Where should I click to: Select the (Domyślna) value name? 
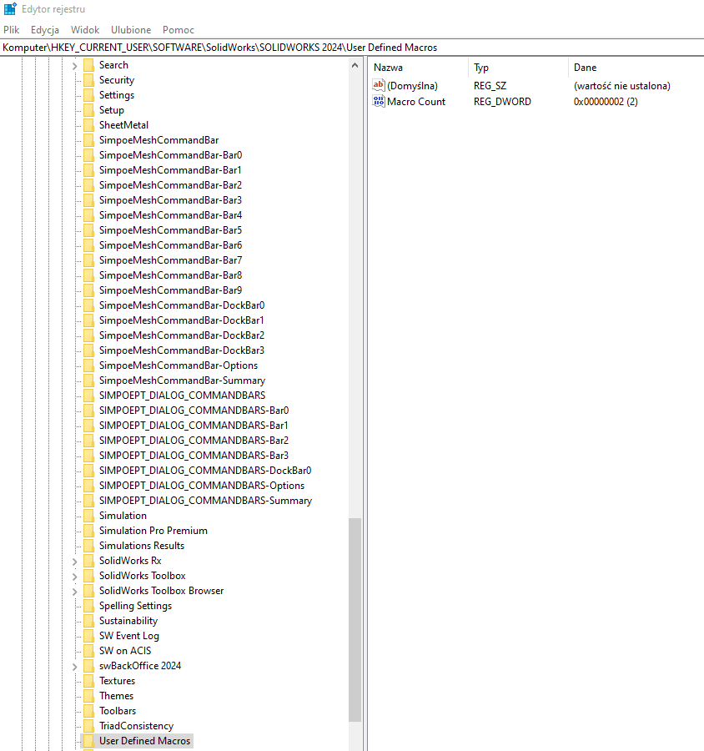point(412,86)
